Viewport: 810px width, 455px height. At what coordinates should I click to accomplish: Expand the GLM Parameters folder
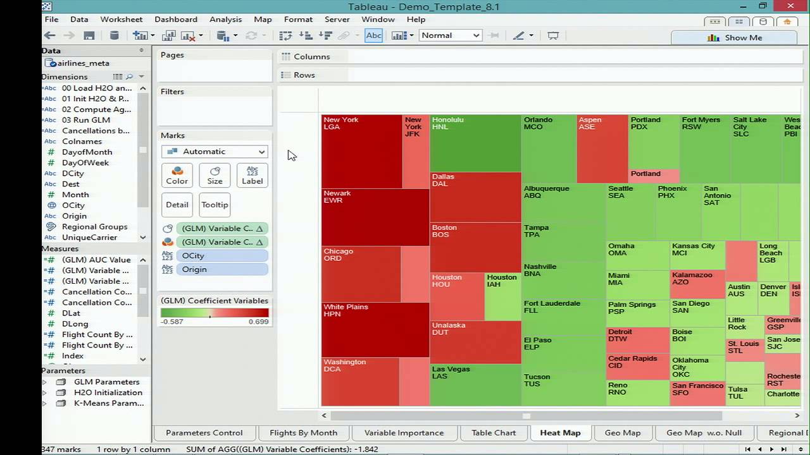44,382
